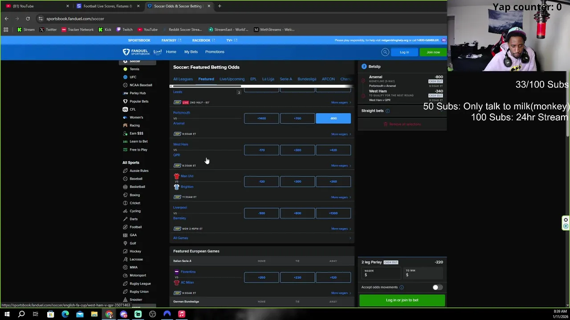Switch to Live/Upcoming tab

pyautogui.click(x=232, y=79)
